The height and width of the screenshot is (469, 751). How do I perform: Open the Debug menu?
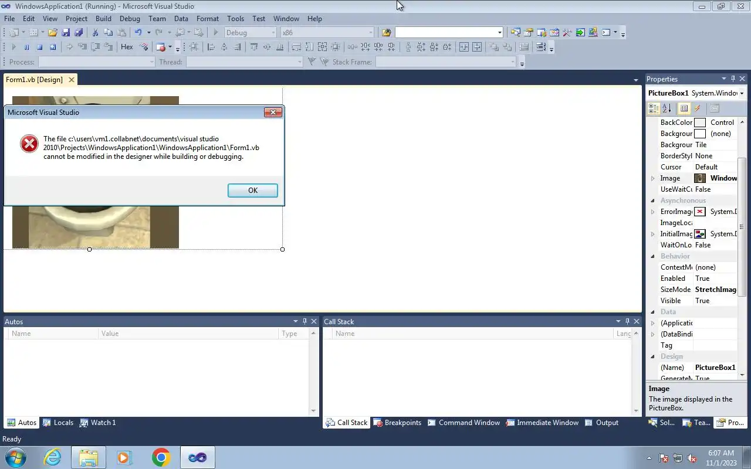click(130, 18)
